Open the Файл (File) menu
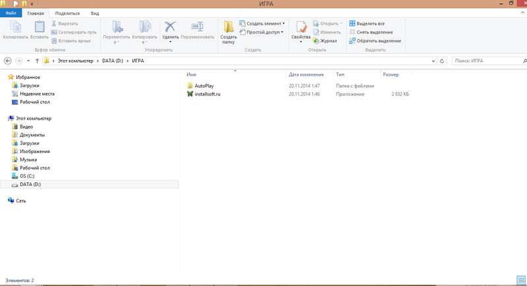 coord(11,13)
